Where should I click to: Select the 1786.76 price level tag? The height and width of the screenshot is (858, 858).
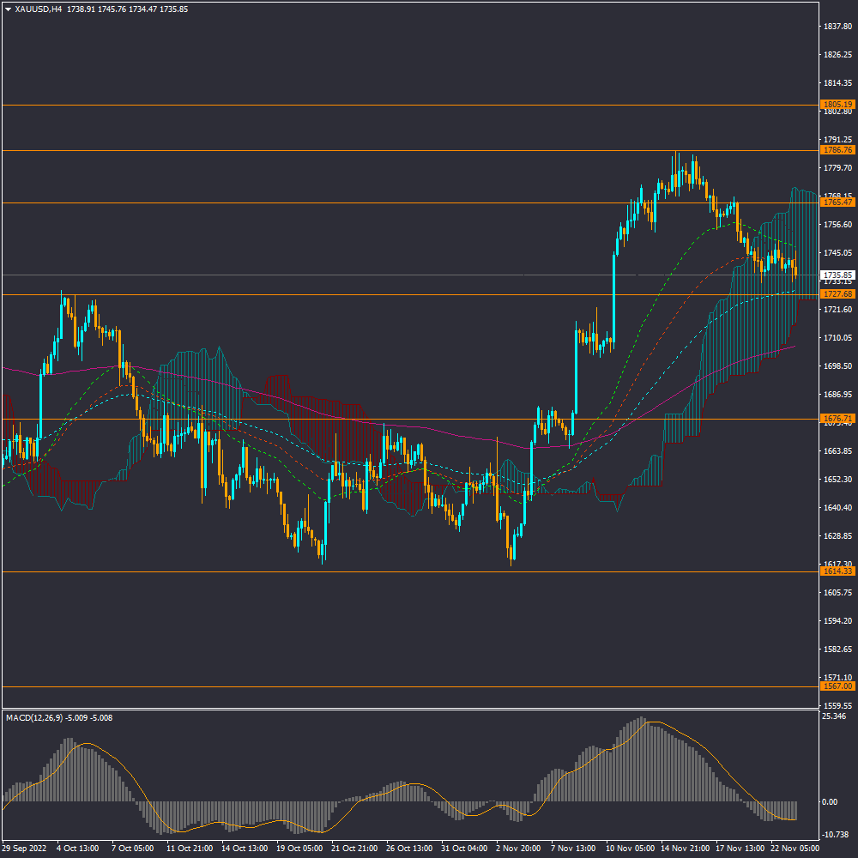837,150
